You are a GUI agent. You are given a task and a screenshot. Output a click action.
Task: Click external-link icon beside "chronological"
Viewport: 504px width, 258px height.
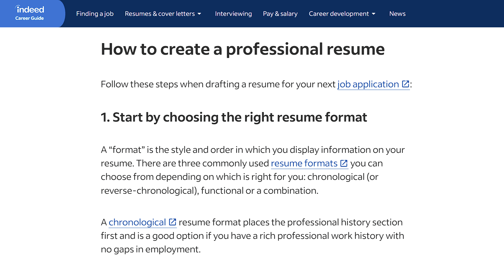click(x=172, y=222)
